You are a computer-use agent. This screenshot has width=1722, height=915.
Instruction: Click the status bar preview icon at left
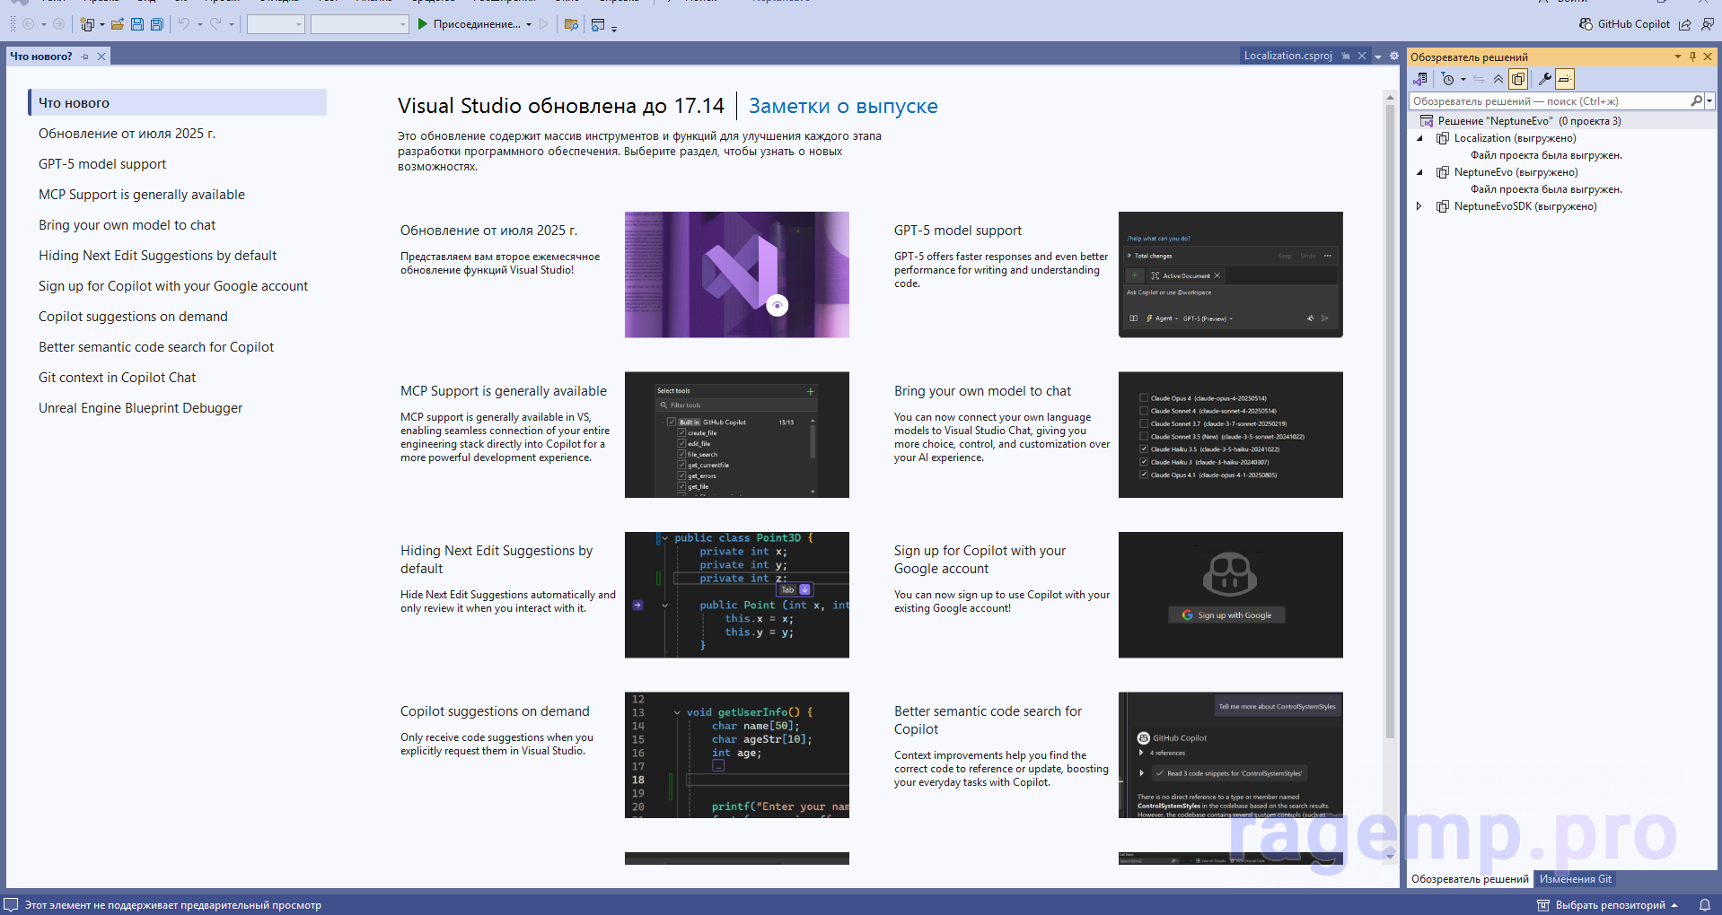click(x=11, y=904)
